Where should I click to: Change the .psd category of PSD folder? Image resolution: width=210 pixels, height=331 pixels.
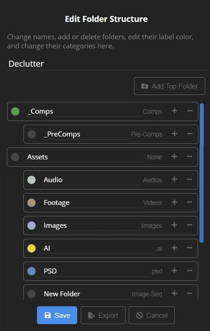click(156, 271)
